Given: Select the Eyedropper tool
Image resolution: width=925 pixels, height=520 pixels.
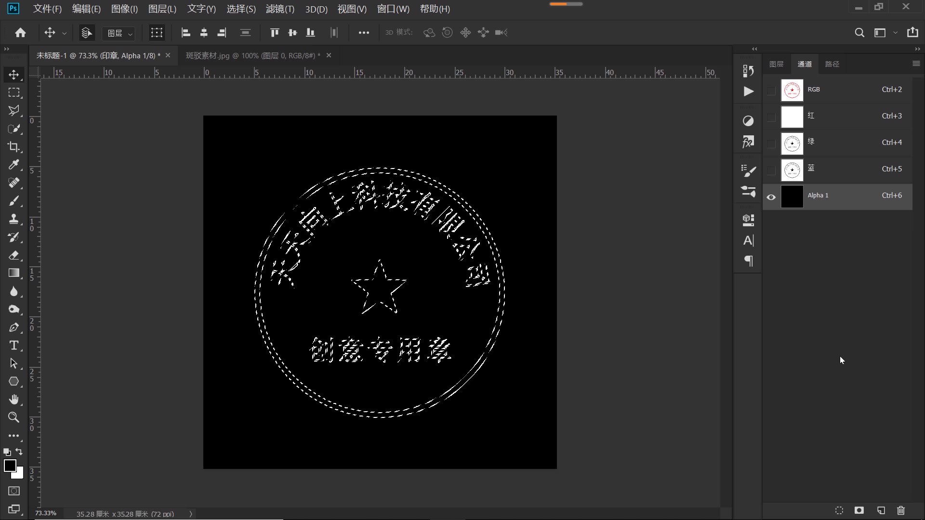Looking at the screenshot, I should tap(14, 165).
